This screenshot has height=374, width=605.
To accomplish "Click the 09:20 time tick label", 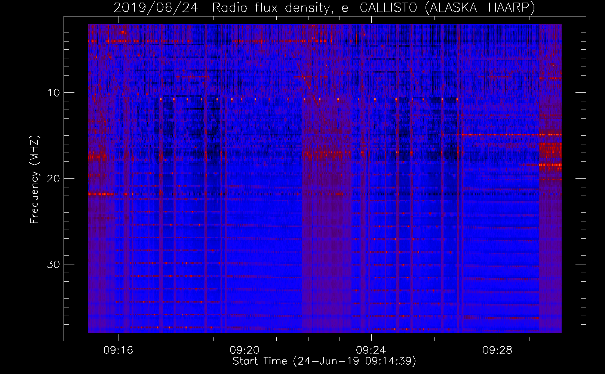I will [245, 350].
